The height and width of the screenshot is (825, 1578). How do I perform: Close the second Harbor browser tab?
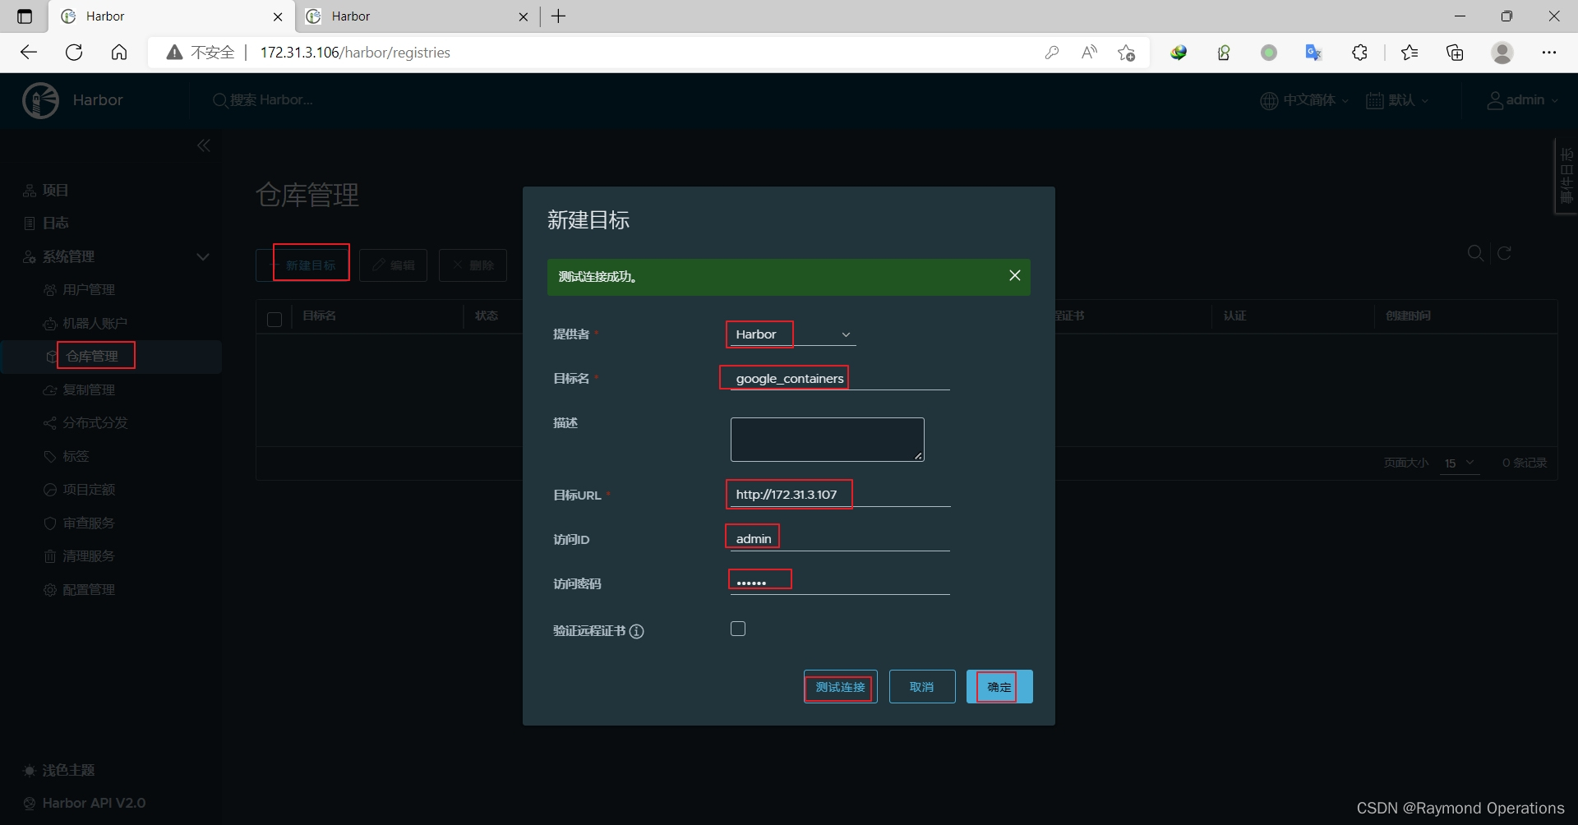click(x=524, y=16)
